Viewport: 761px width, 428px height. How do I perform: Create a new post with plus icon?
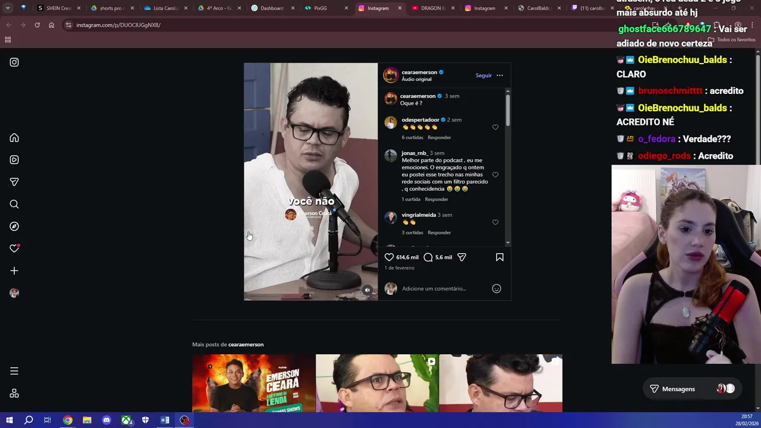[14, 270]
